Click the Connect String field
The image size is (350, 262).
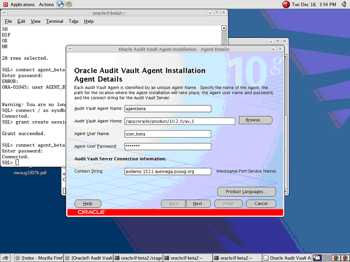168,172
